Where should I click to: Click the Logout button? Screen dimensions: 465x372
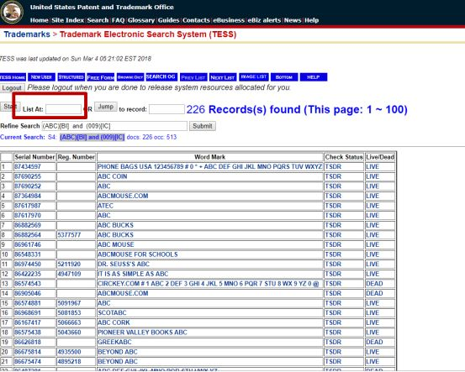(12, 88)
